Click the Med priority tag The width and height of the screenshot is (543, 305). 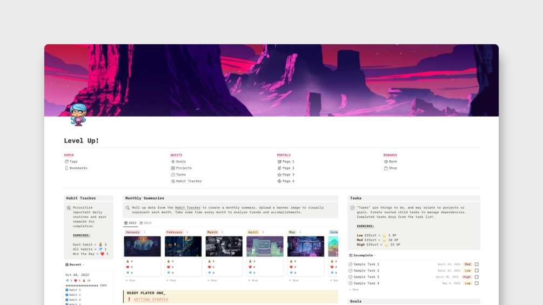pos(467,264)
